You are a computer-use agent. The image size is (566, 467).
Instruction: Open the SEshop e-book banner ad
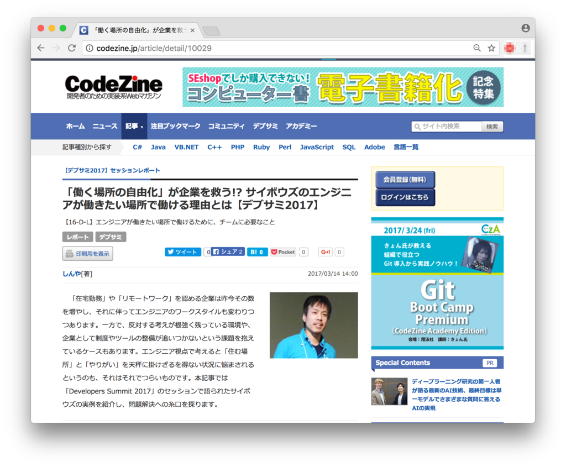343,87
